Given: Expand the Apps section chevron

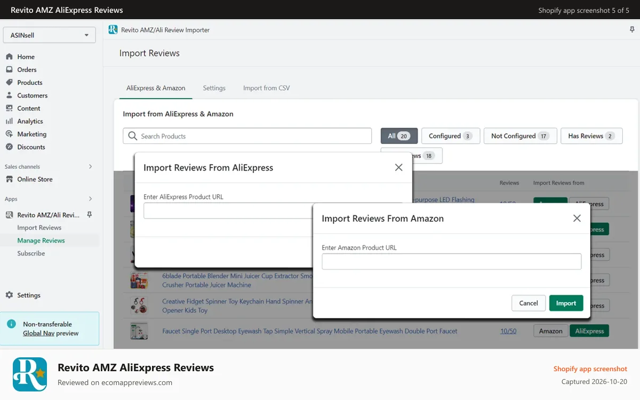Looking at the screenshot, I should pos(90,199).
